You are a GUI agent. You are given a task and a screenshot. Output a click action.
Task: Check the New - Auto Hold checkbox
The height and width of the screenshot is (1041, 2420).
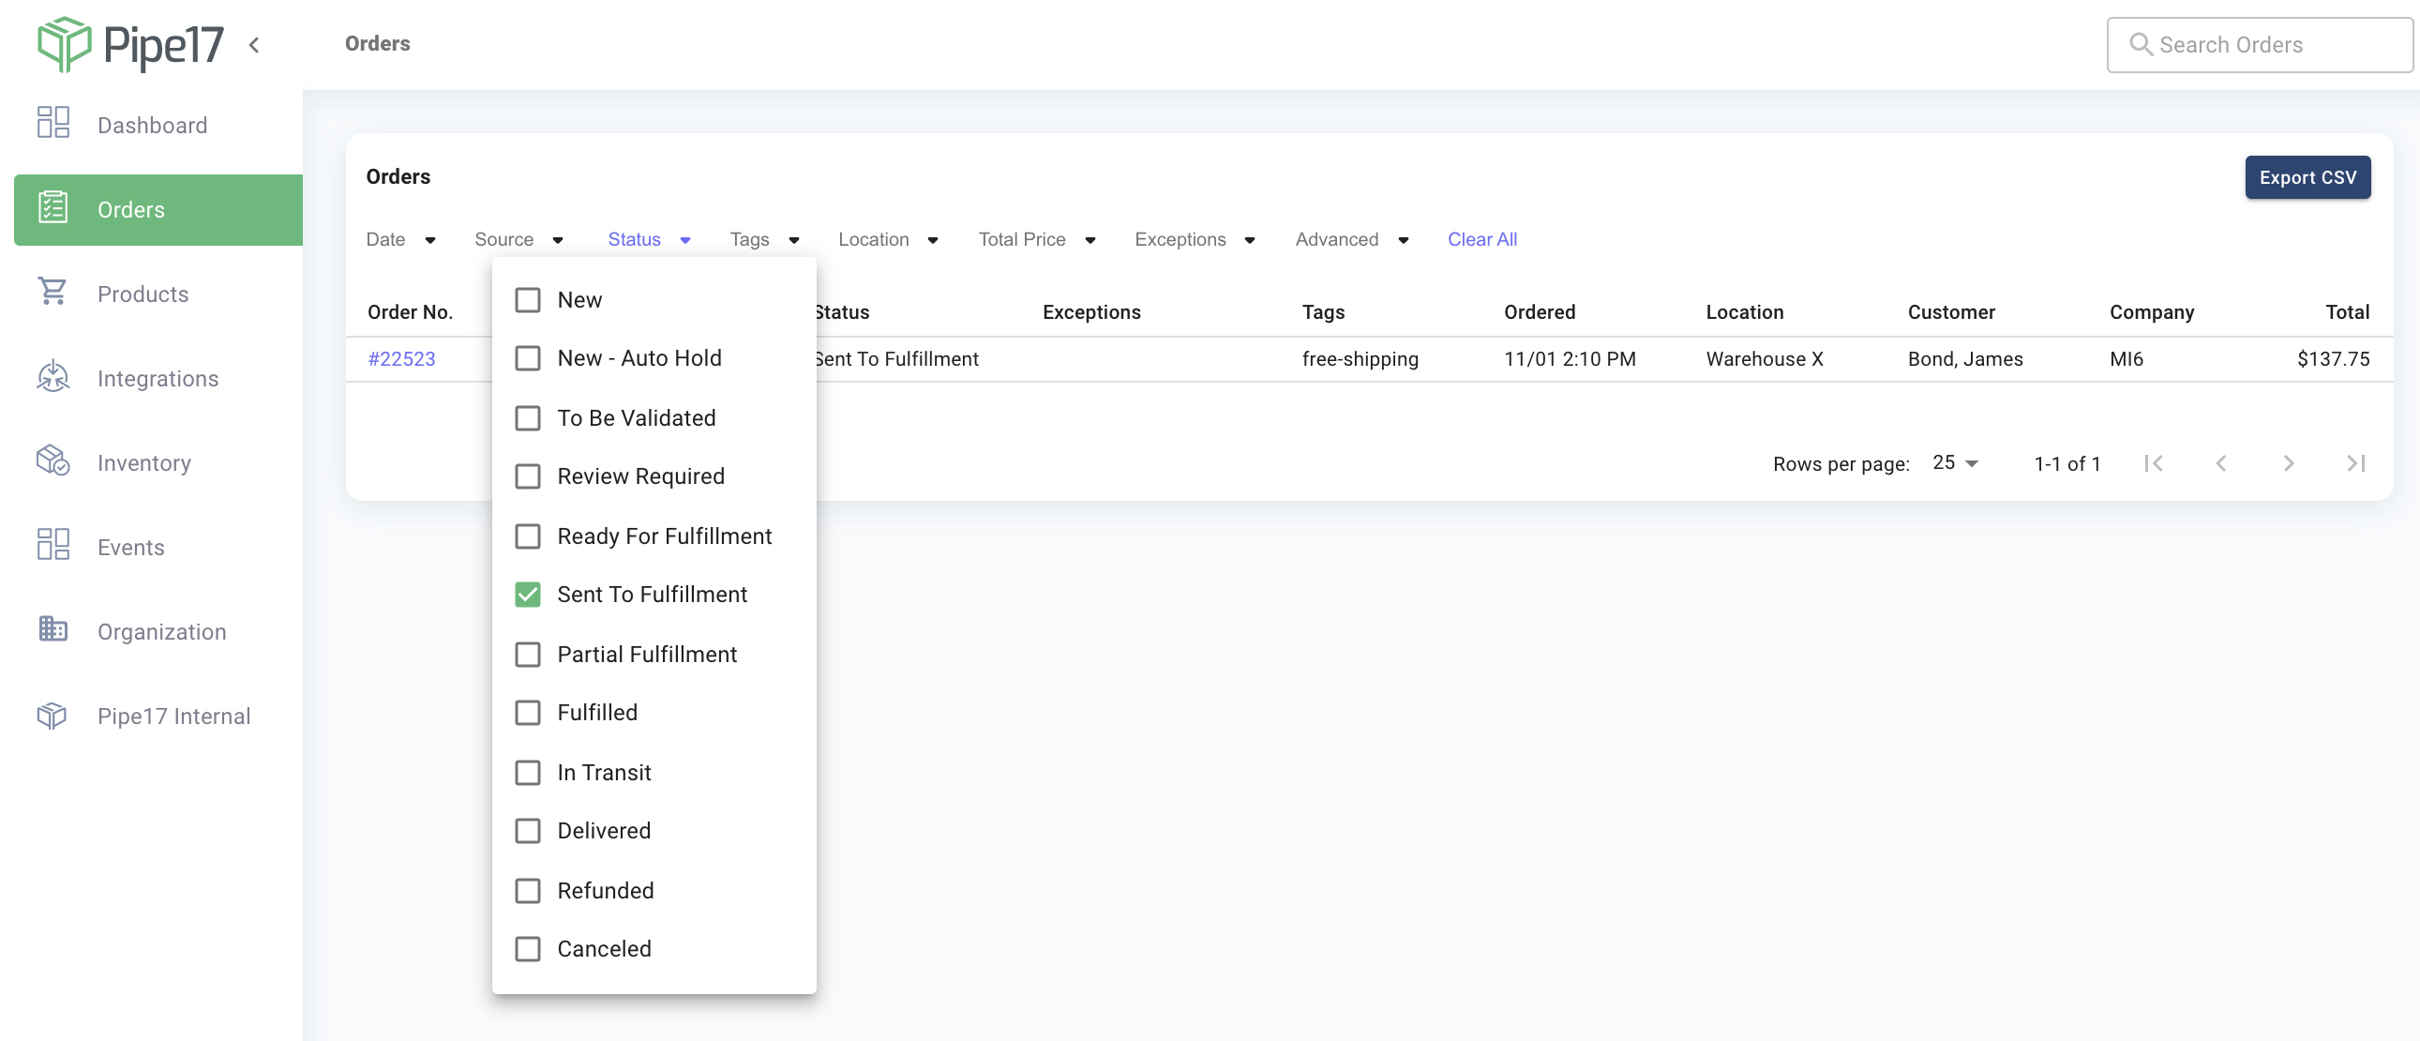click(528, 358)
